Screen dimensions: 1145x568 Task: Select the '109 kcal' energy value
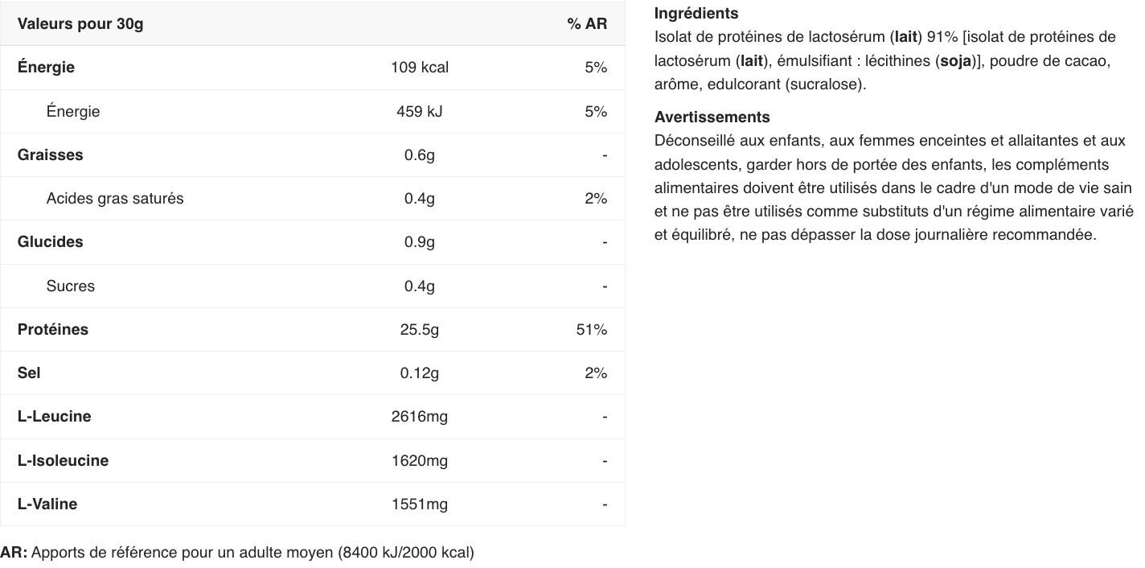pyautogui.click(x=420, y=68)
